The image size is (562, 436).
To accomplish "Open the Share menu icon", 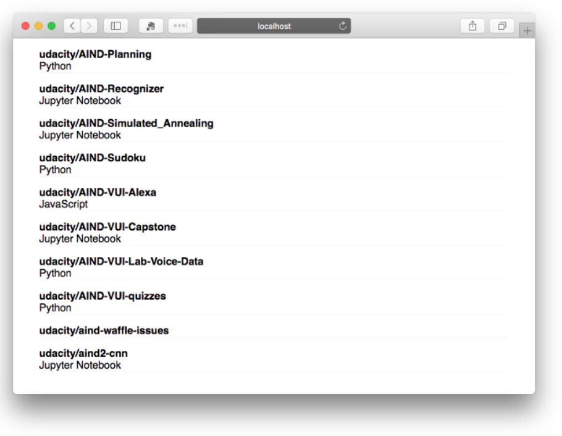I will (x=472, y=26).
